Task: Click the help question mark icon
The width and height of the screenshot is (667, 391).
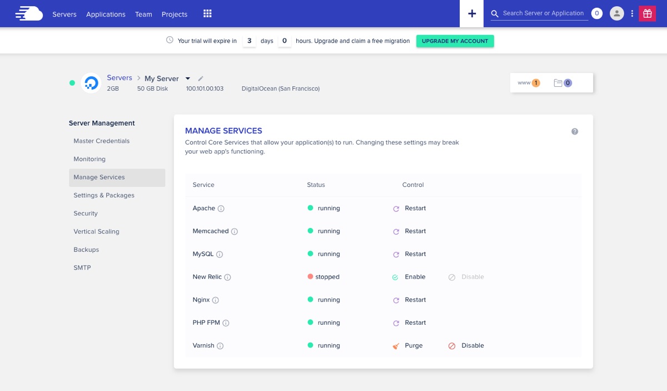Action: tap(575, 132)
